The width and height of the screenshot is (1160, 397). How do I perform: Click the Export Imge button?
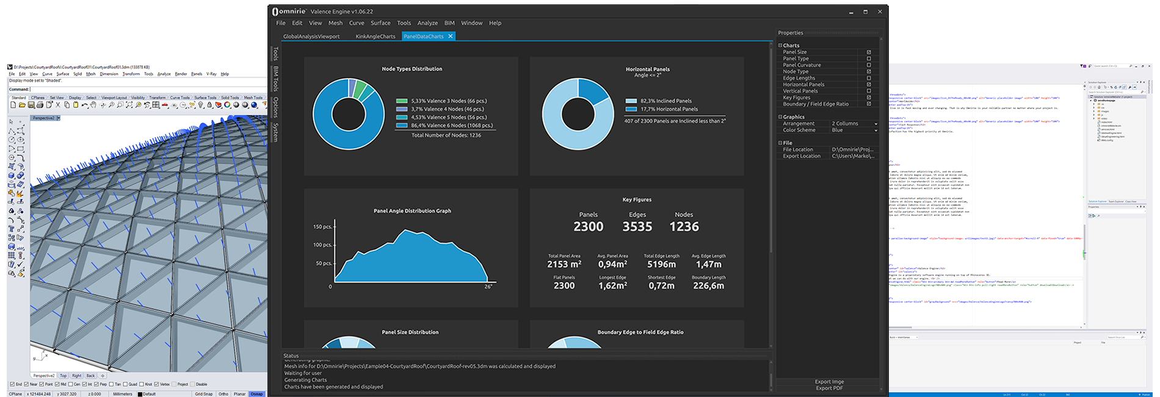[x=829, y=382]
